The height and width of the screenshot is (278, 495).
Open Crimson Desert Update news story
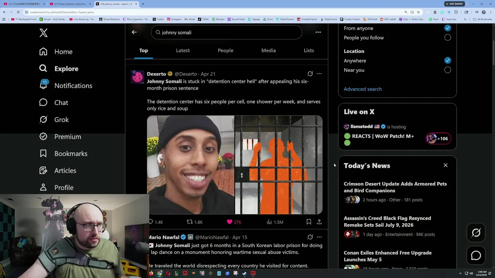(x=395, y=187)
